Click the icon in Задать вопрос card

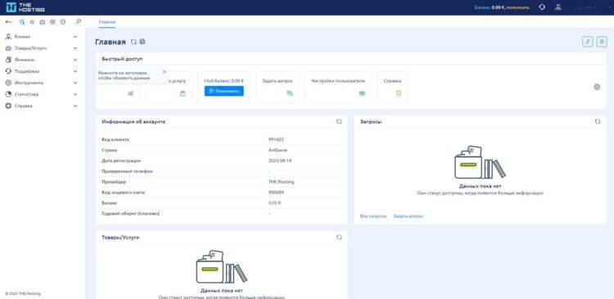(x=290, y=93)
